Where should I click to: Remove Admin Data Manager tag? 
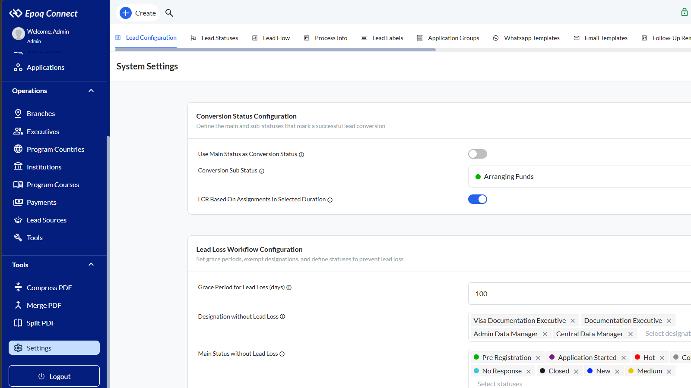click(545, 334)
